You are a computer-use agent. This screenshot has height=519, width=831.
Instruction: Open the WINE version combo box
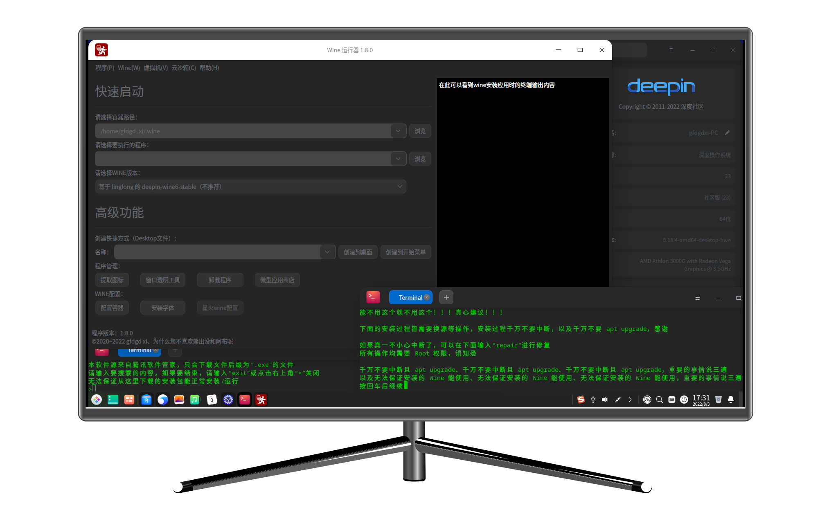(x=251, y=186)
